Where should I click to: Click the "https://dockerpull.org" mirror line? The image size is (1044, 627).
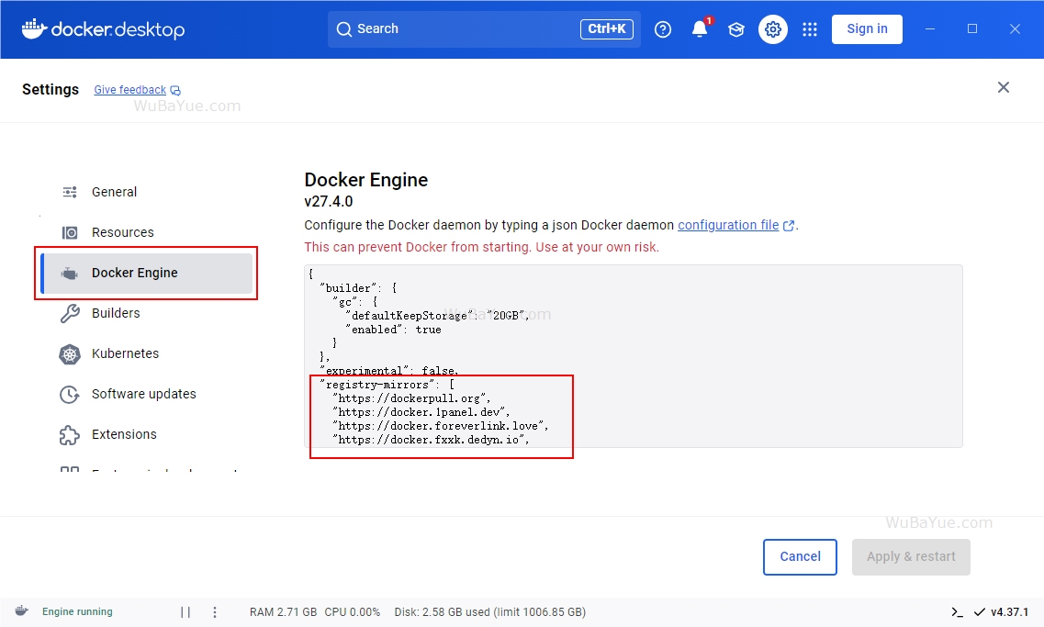pos(411,398)
